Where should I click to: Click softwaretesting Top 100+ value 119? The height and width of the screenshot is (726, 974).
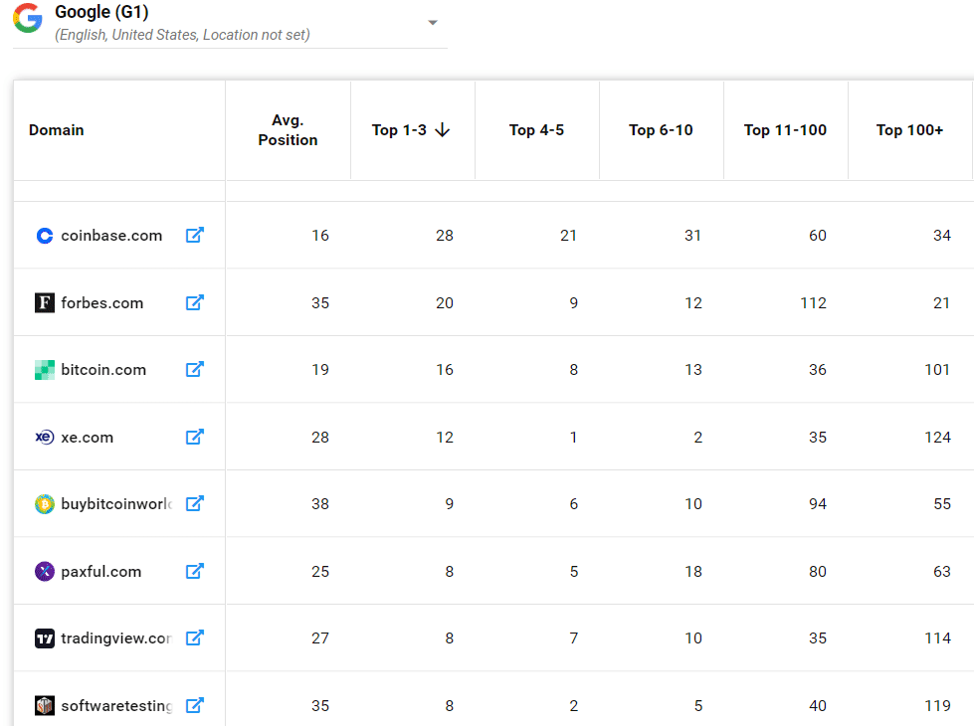click(x=937, y=705)
